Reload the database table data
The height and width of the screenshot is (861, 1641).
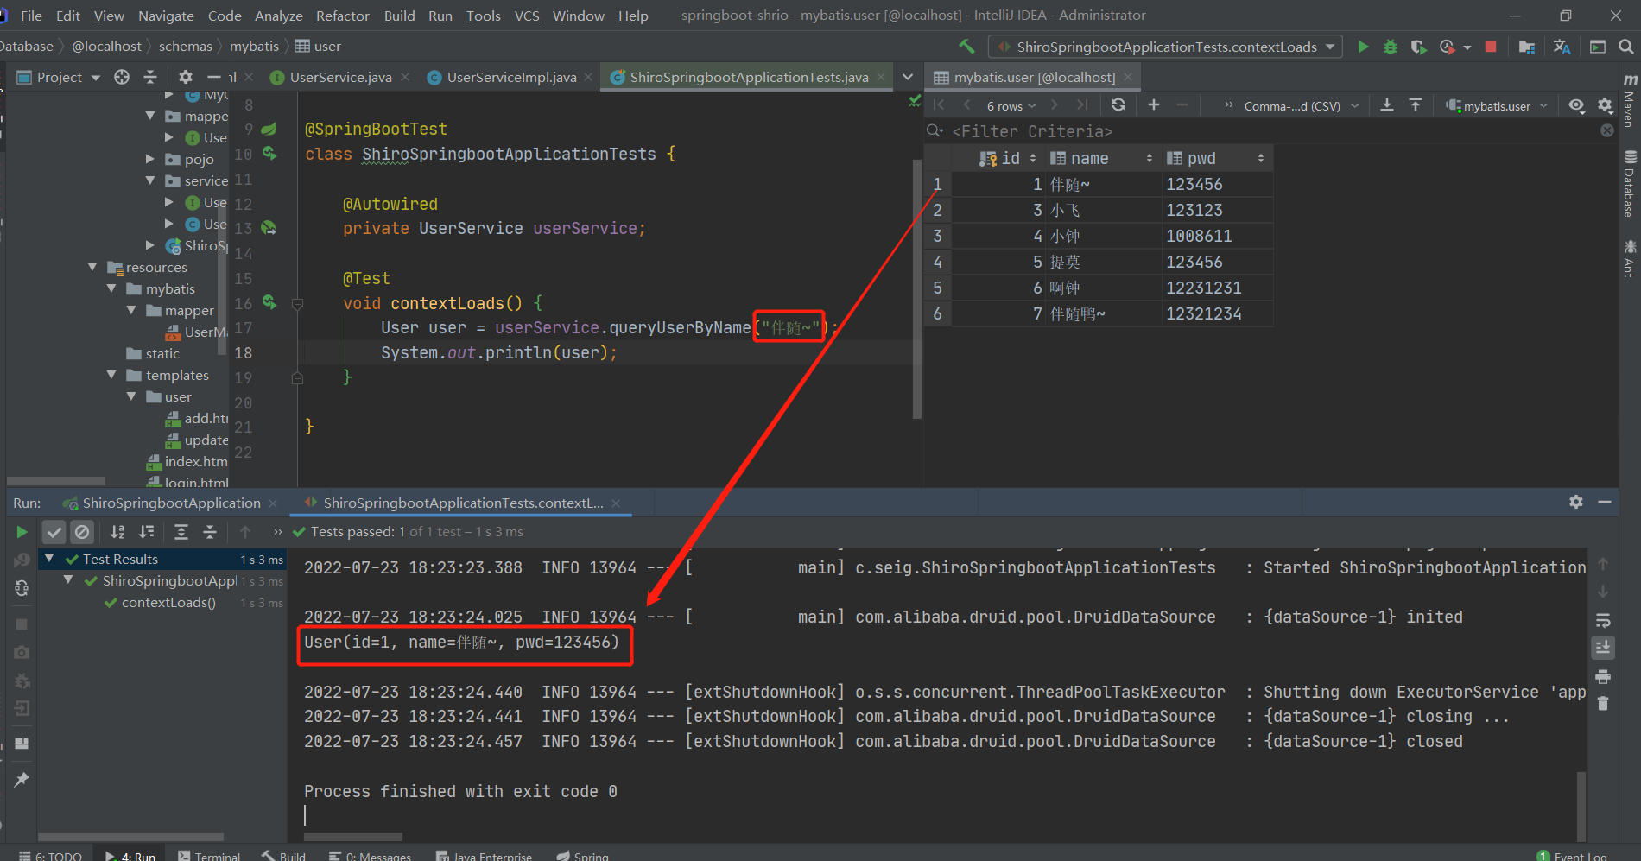1118,104
